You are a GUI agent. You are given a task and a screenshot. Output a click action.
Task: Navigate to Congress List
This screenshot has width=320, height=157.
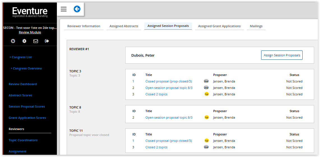(22, 57)
